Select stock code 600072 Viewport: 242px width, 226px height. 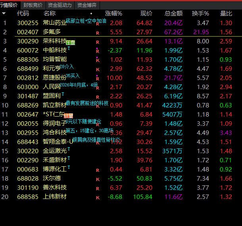pos(28,50)
